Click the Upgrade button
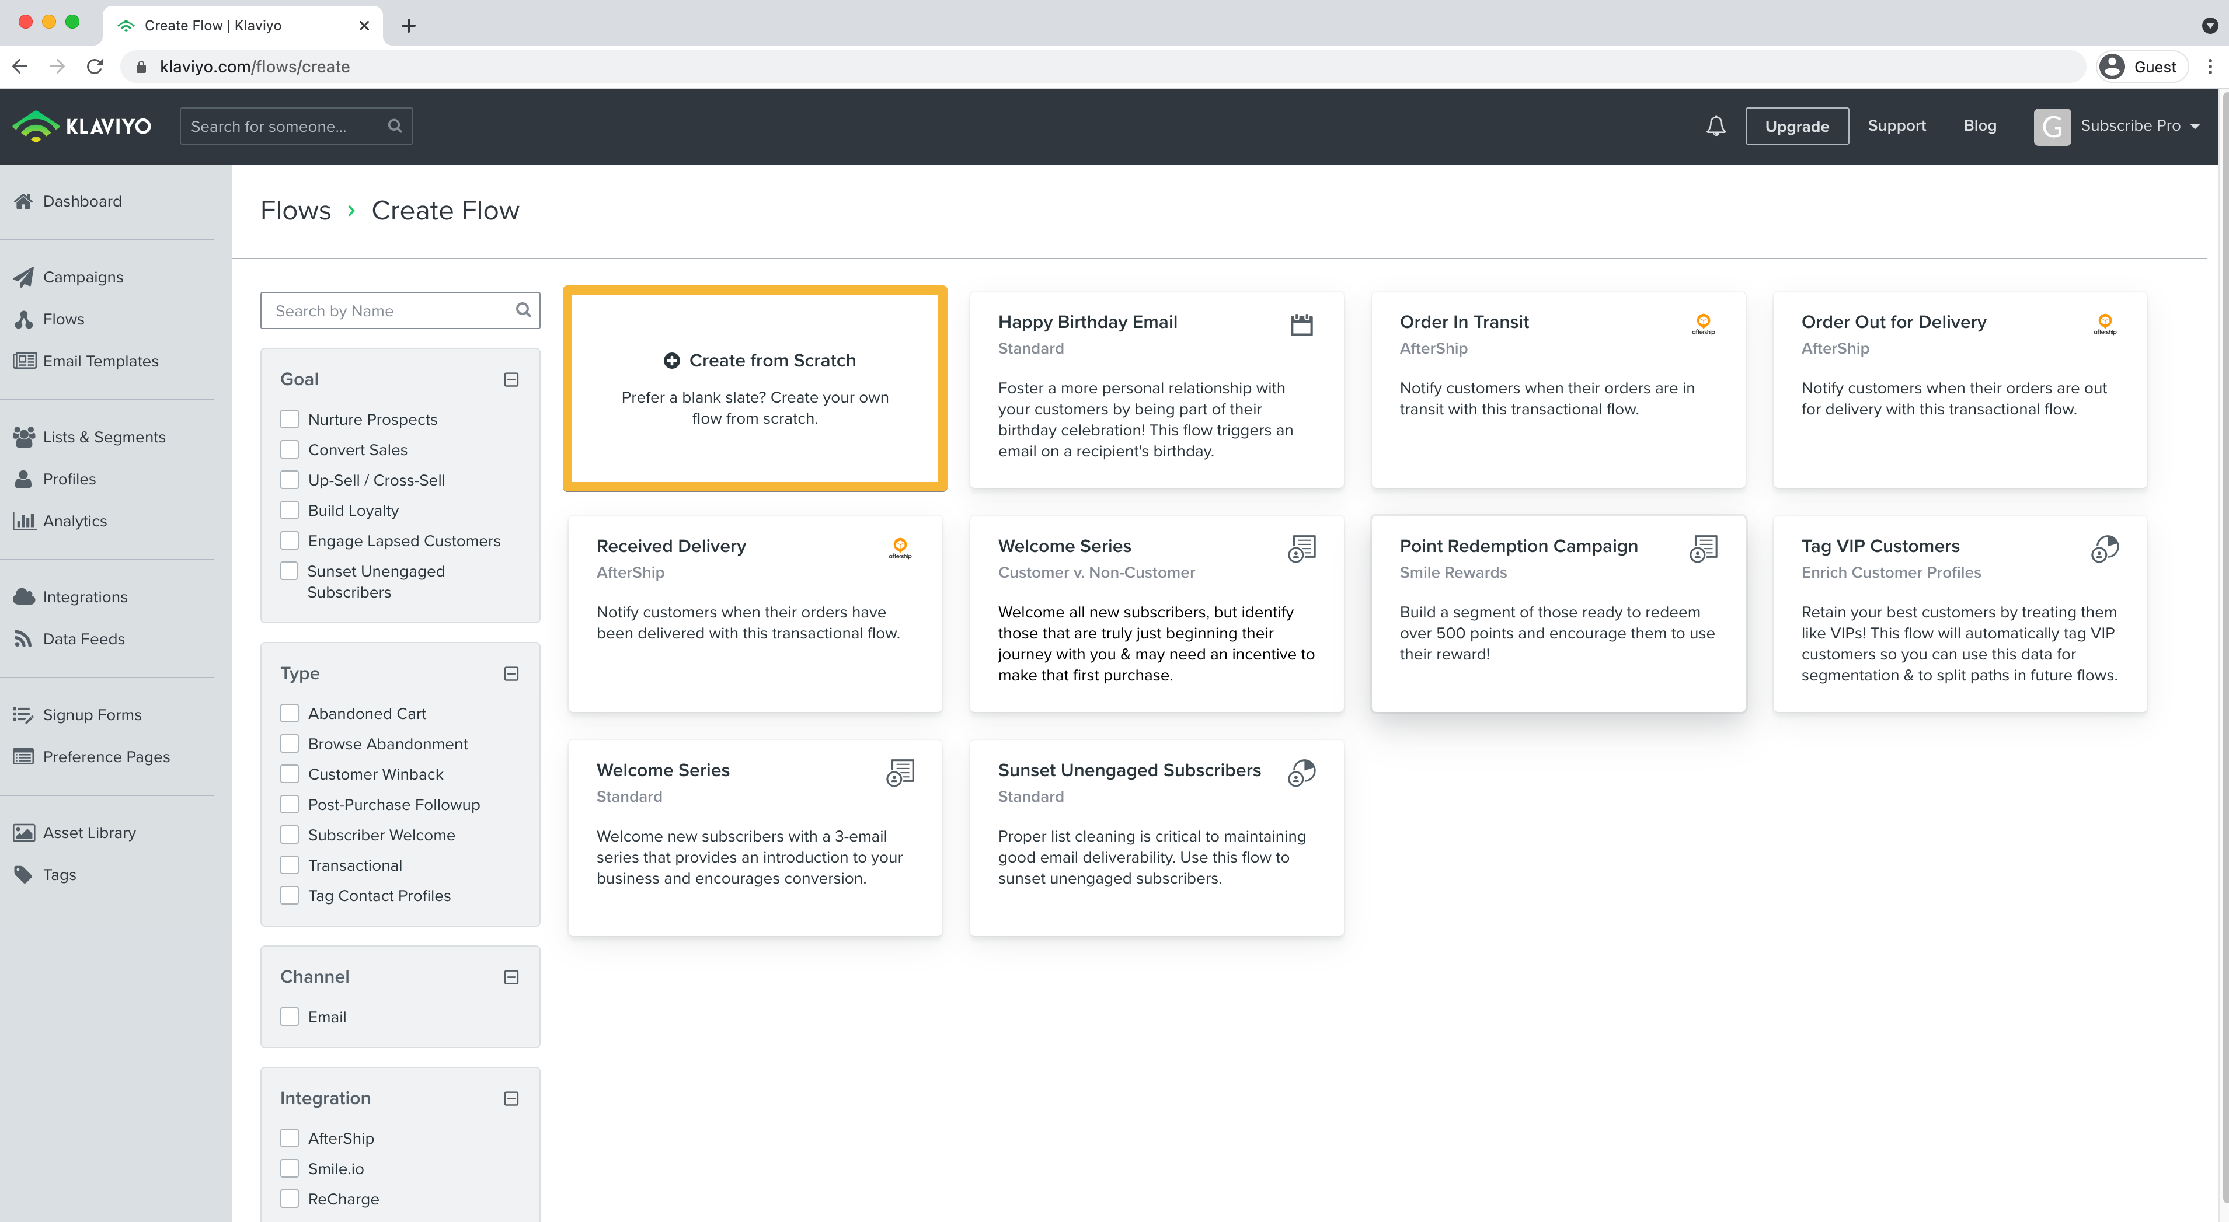2229x1222 pixels. [x=1796, y=126]
